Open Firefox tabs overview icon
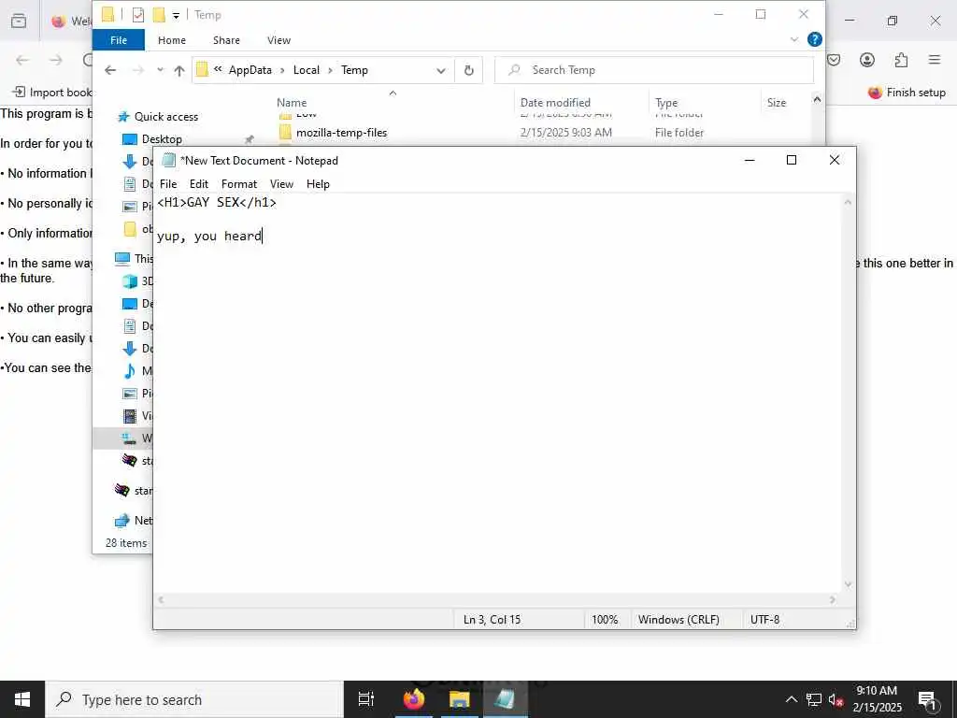The height and width of the screenshot is (718, 957). [x=19, y=21]
